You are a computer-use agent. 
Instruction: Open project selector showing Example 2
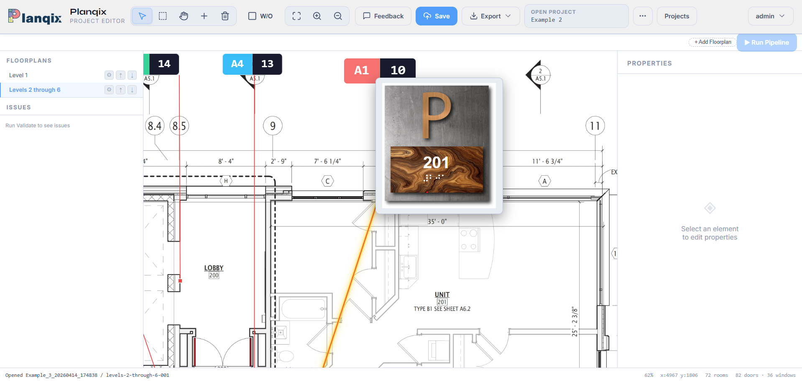(x=576, y=16)
